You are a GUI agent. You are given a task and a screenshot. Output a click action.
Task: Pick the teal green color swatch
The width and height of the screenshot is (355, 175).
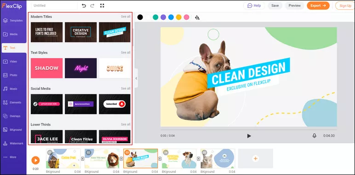[x=155, y=17]
